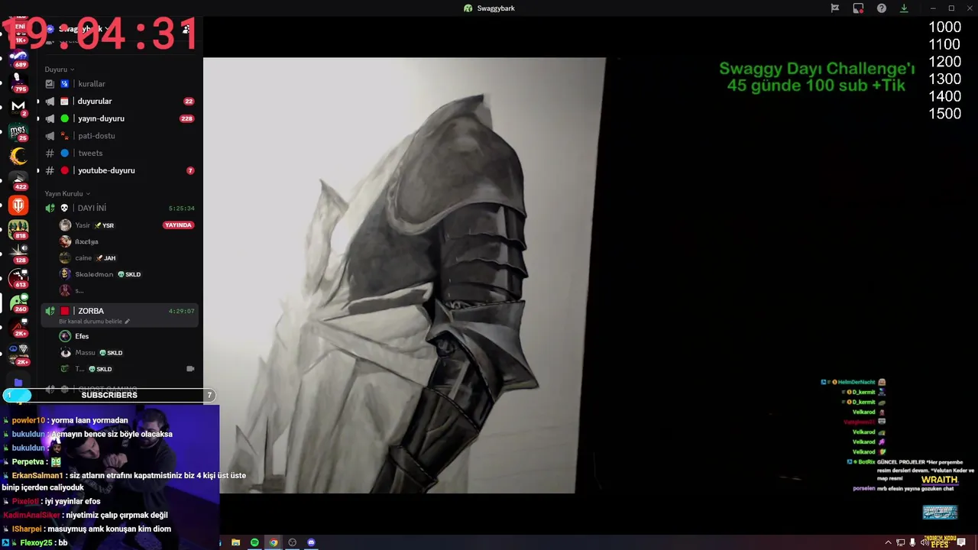Click the YAYINDA live badge
This screenshot has width=978, height=550.
click(x=178, y=225)
